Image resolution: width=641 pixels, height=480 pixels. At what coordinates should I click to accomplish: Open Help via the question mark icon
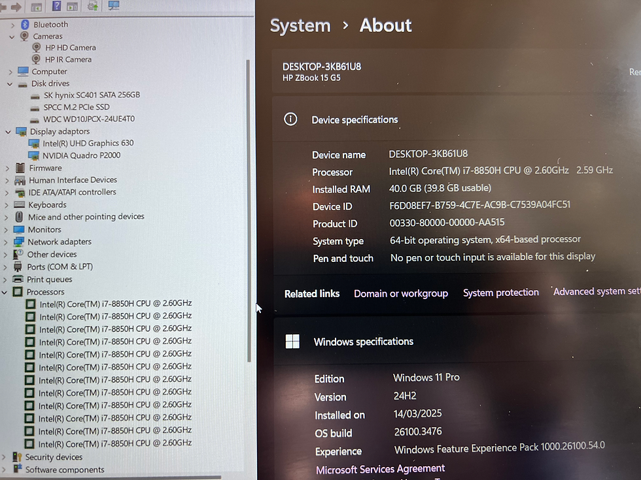click(x=56, y=6)
